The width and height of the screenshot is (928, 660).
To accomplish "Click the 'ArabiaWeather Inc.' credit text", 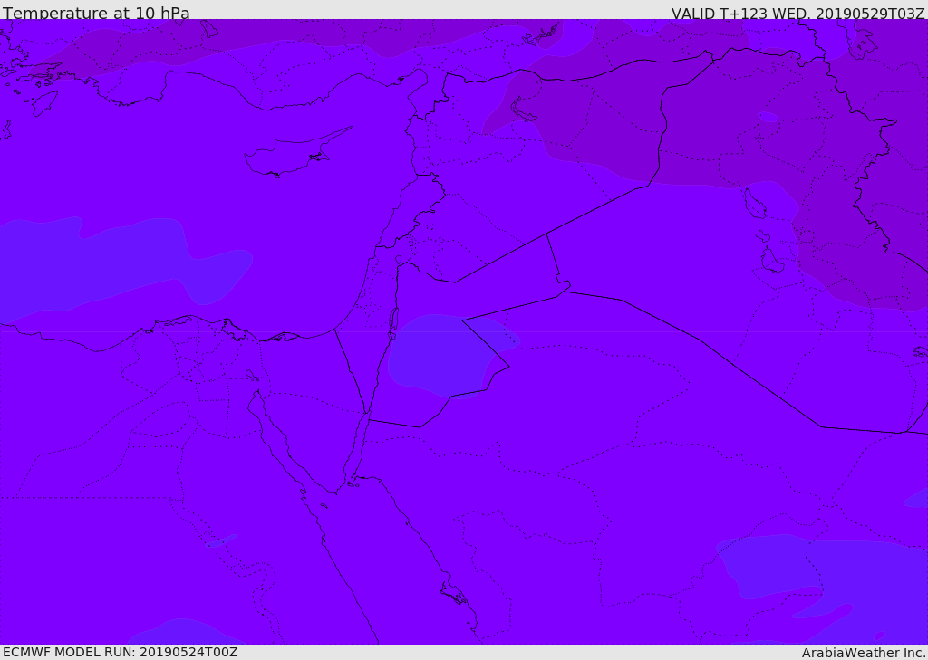I will coord(865,653).
